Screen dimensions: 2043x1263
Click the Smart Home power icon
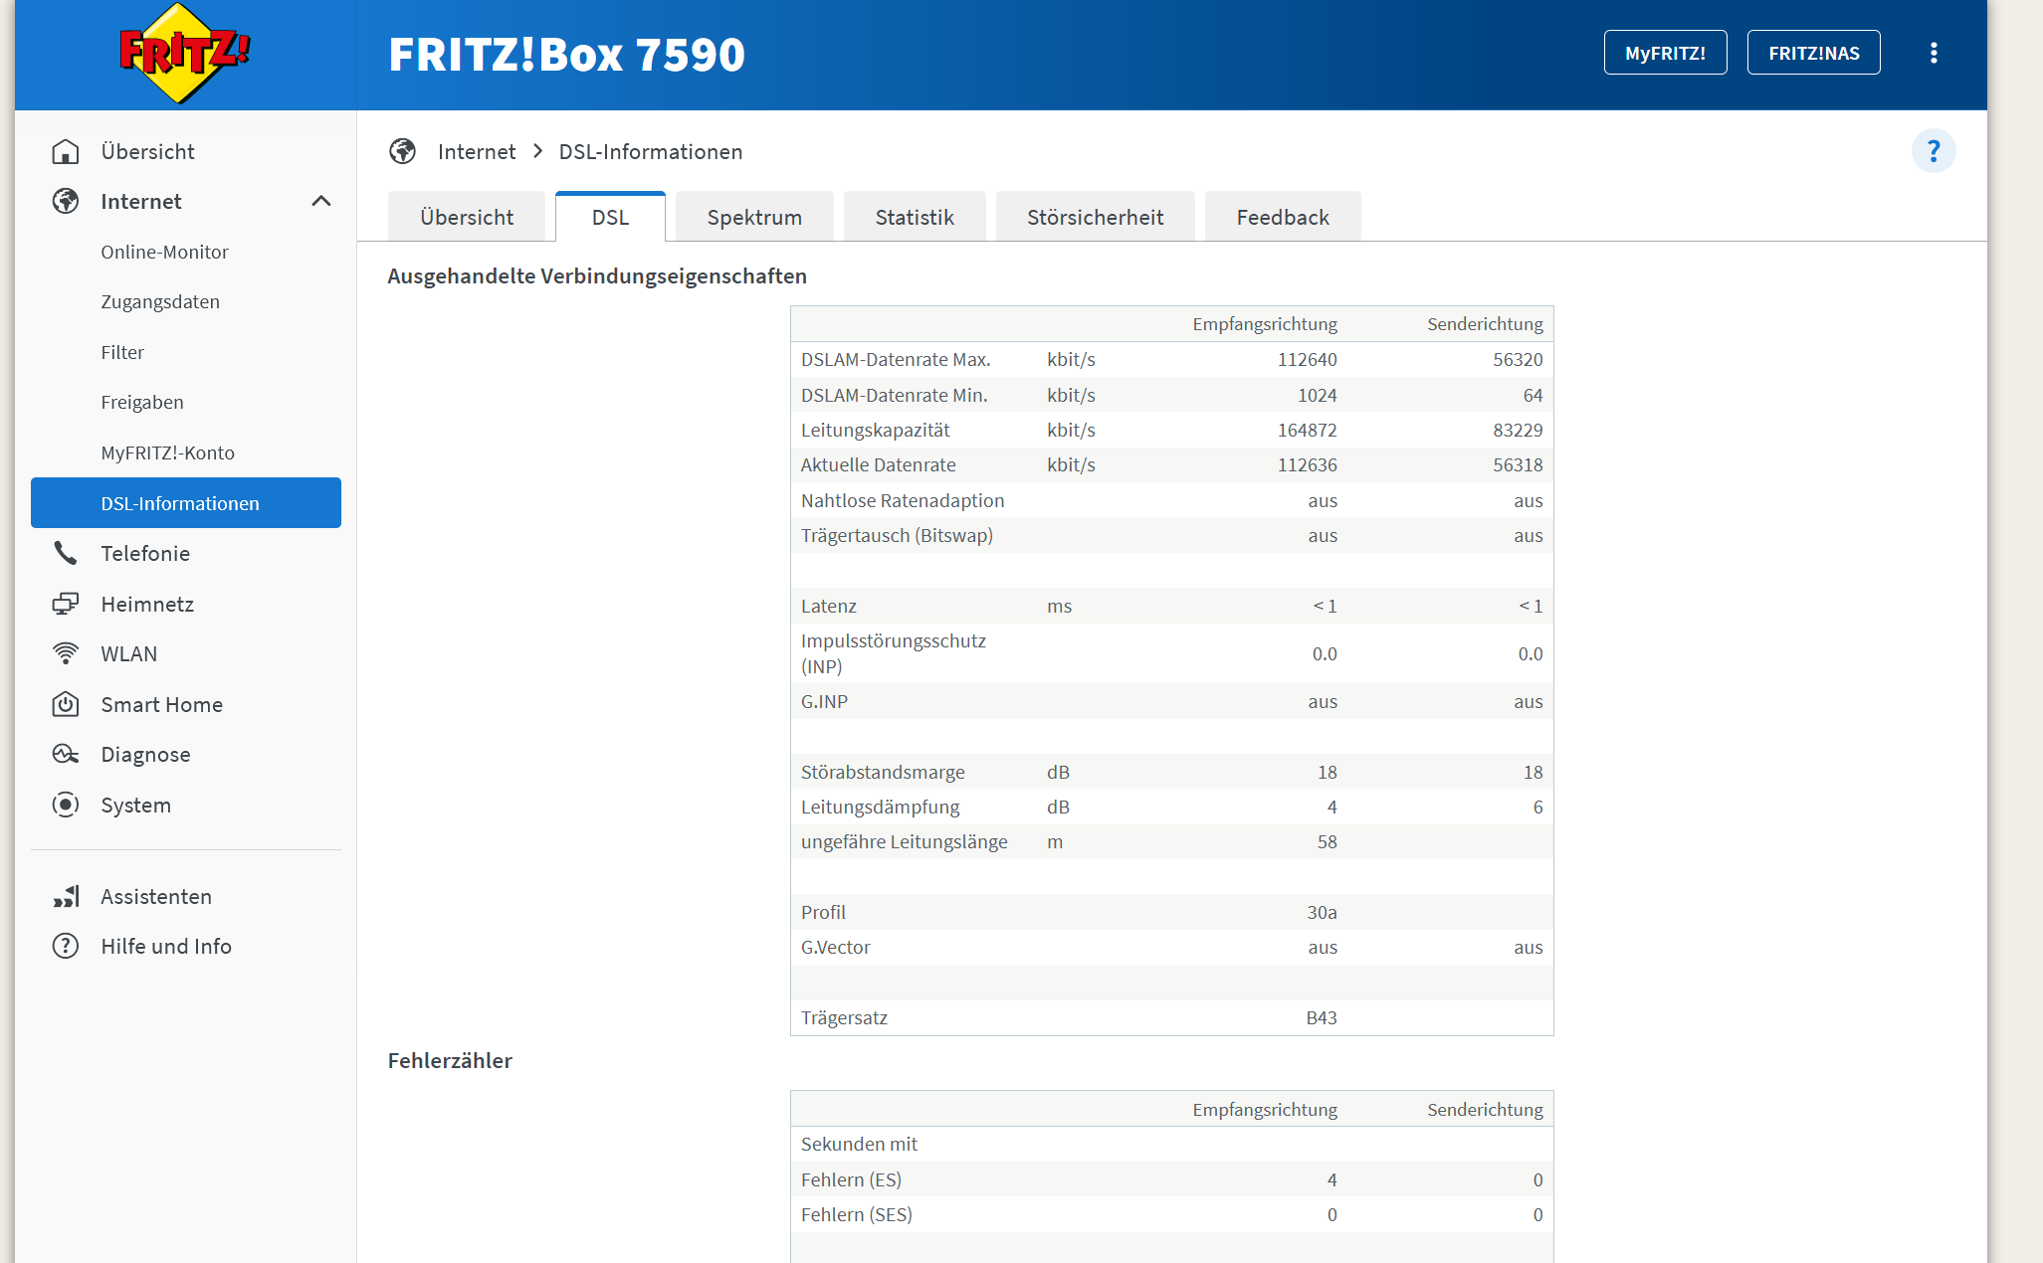pos(66,704)
